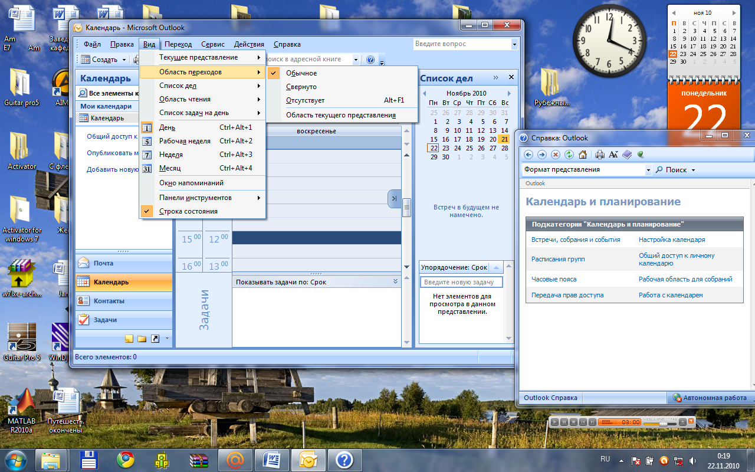Click the blue help icon on Outlook toolbar
The image size is (755, 472).
point(370,60)
